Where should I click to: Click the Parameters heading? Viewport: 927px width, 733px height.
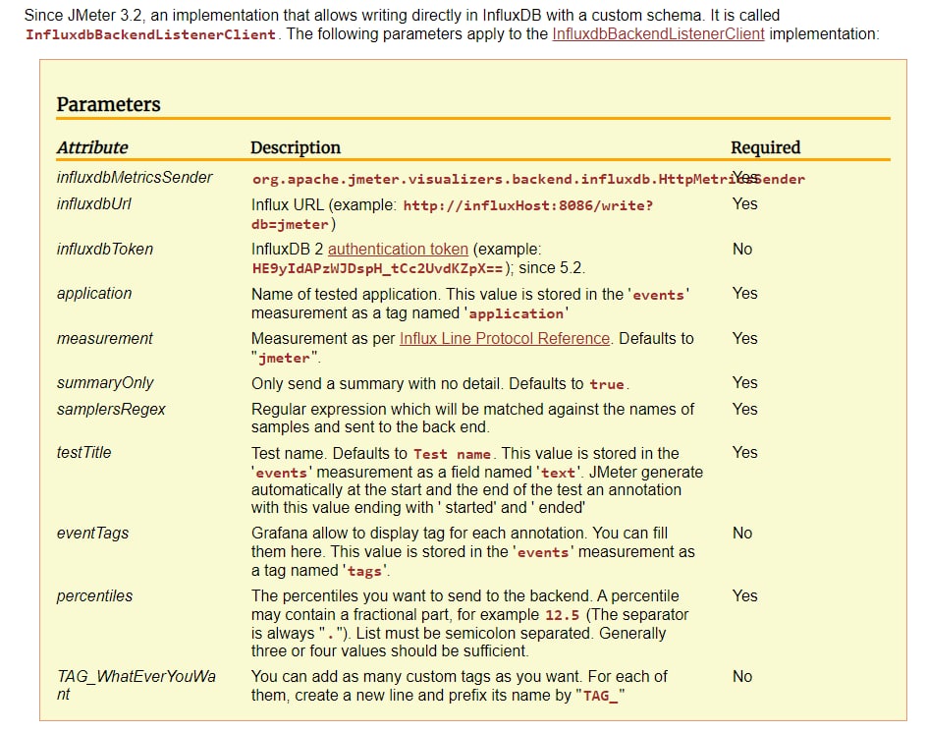[x=108, y=104]
